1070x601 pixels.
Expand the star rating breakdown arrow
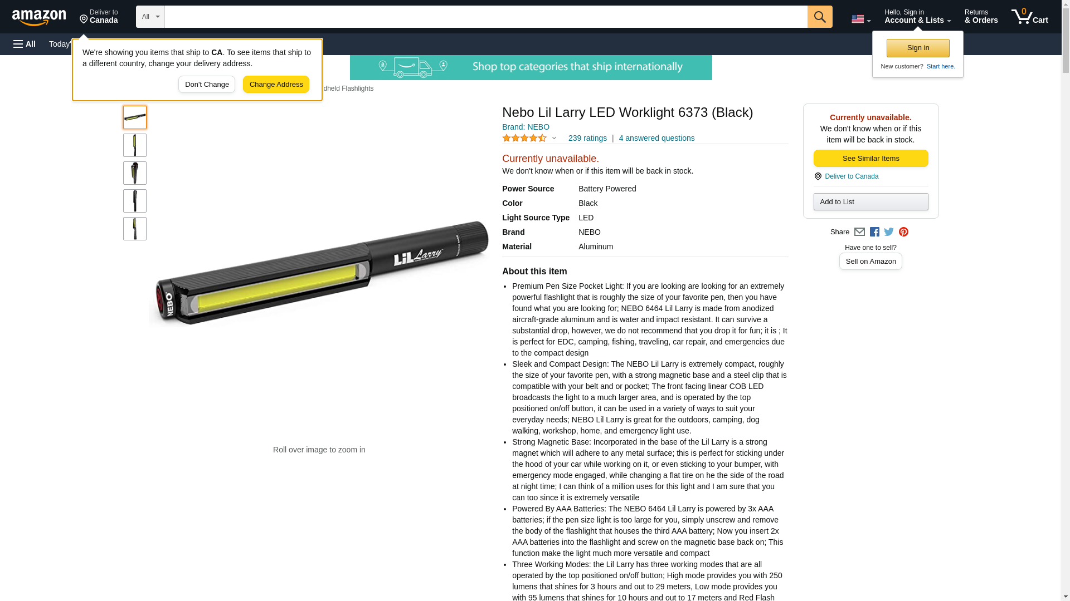click(x=554, y=138)
